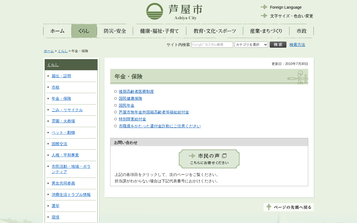Image resolution: width=357 pixels, height=223 pixels.
Task: Select ごみ・リサイクル in the sidebar
Action: (x=67, y=110)
